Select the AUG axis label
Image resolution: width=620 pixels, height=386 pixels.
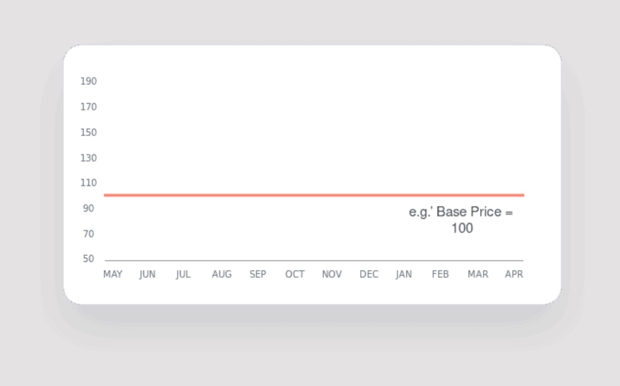(x=222, y=274)
